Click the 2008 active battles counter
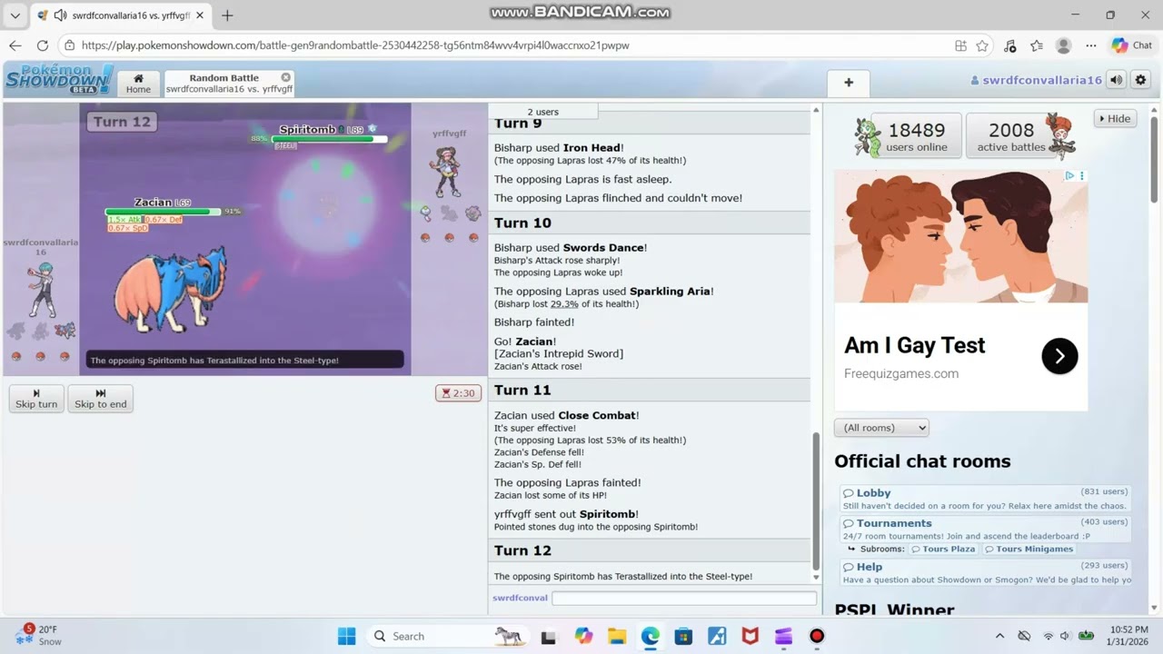Viewport: 1163px width, 654px height. 1011,136
